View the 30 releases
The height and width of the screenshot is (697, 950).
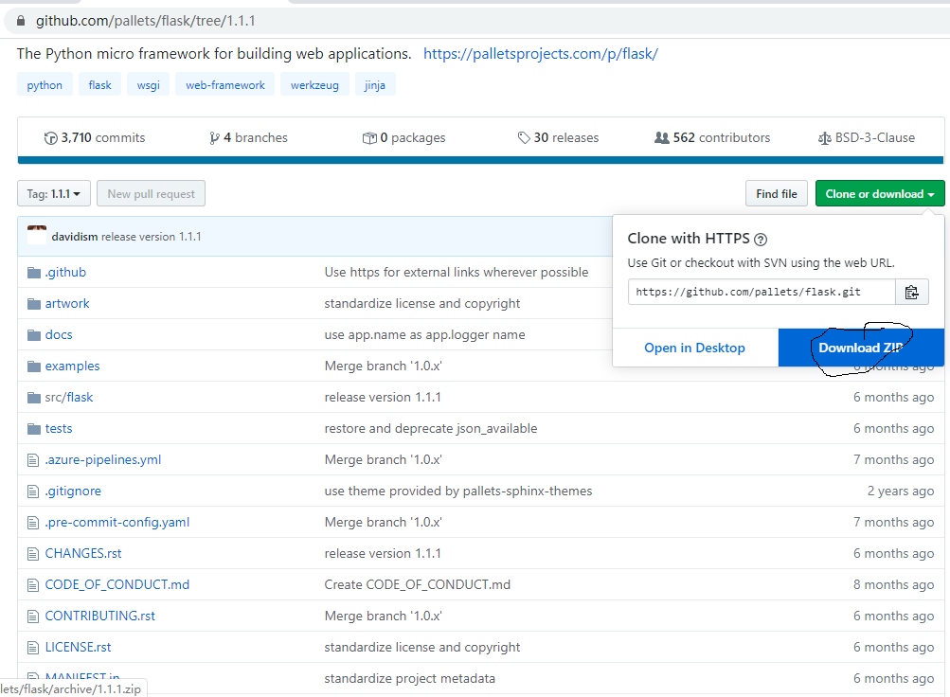[x=558, y=138]
